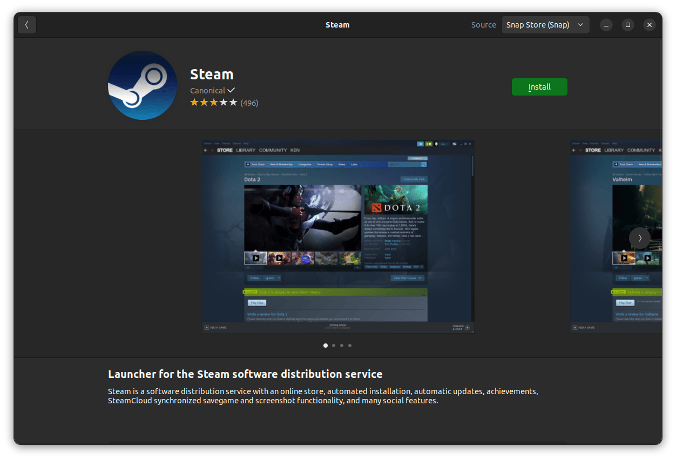Click the large Steam logo icon
The width and height of the screenshot is (676, 460).
pyautogui.click(x=143, y=85)
